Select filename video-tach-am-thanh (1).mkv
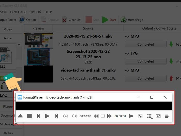 coord(88,70)
